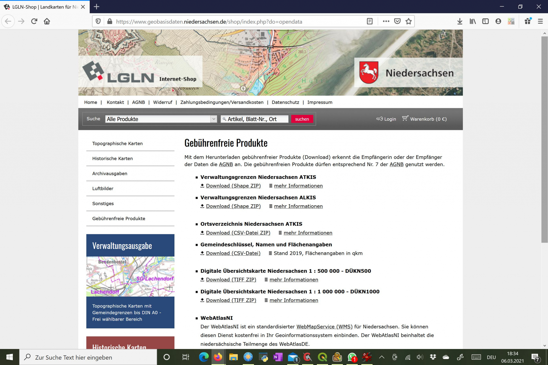
Task: Open page actions three-dots menu
Action: click(x=386, y=21)
